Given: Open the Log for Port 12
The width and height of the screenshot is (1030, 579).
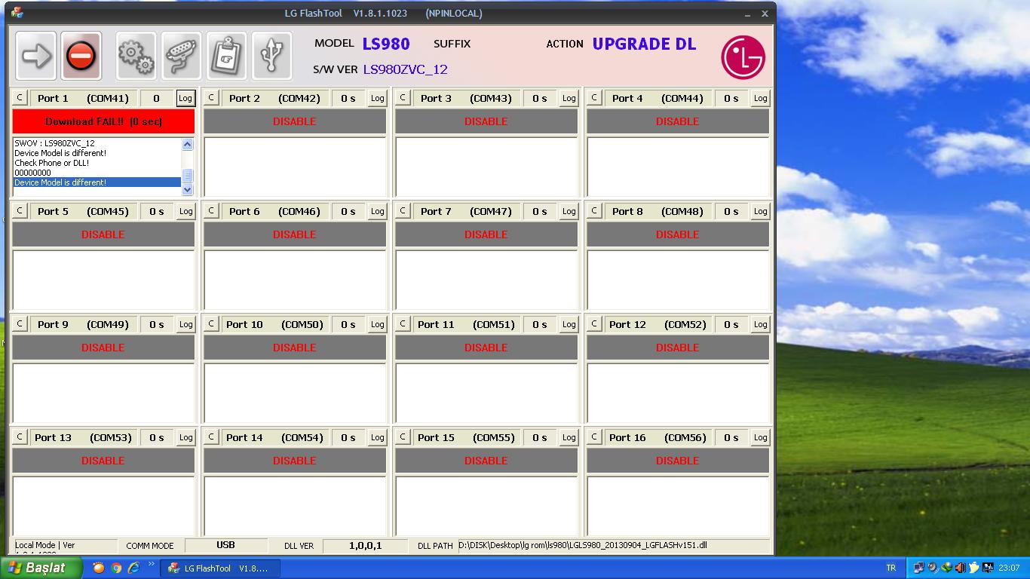Looking at the screenshot, I should [x=760, y=324].
